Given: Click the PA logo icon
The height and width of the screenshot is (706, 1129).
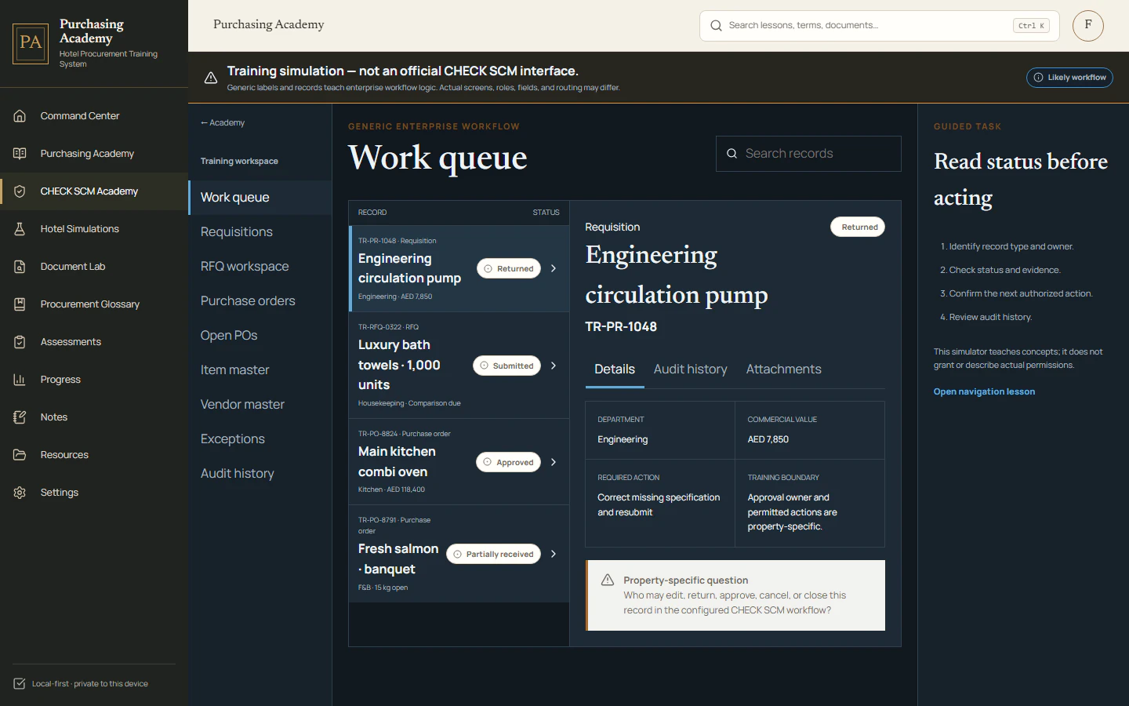Looking at the screenshot, I should [x=31, y=43].
